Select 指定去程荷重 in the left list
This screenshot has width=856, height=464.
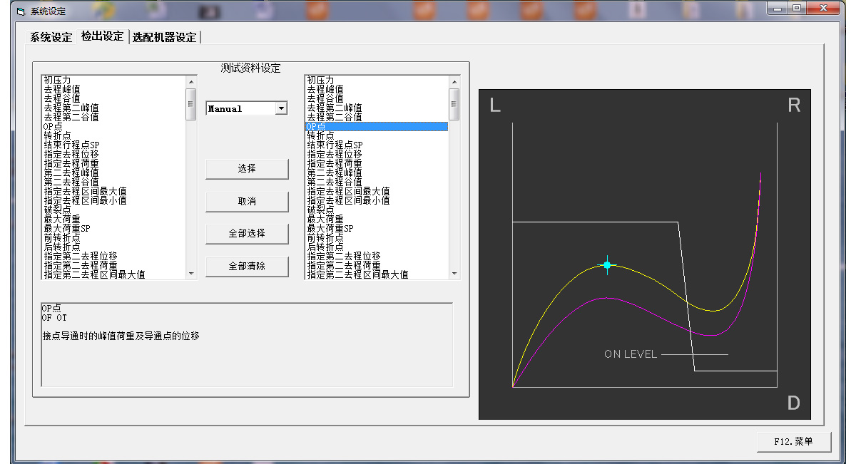[x=113, y=163]
